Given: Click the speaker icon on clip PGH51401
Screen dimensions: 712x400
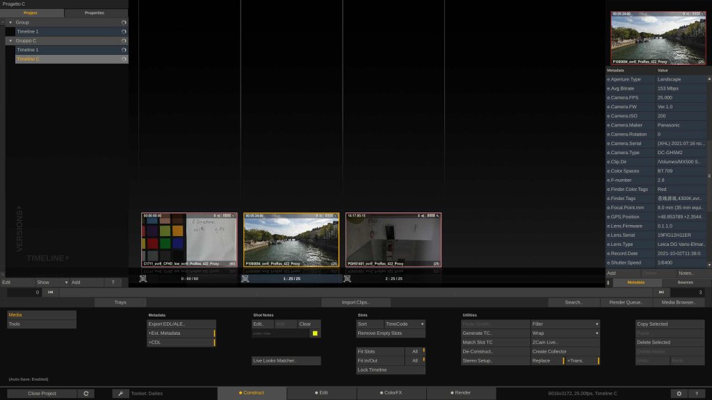Looking at the screenshot, I should click(423, 215).
